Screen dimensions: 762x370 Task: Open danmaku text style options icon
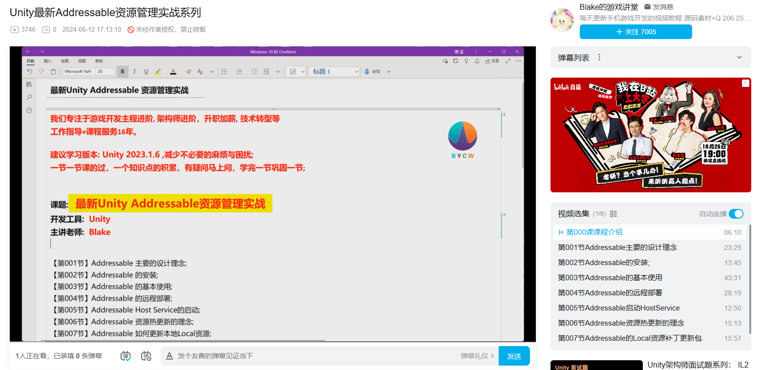click(169, 356)
